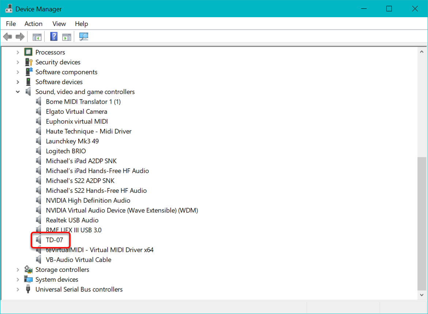The height and width of the screenshot is (314, 428).
Task: Select the TD-07 device
Action: click(x=54, y=240)
